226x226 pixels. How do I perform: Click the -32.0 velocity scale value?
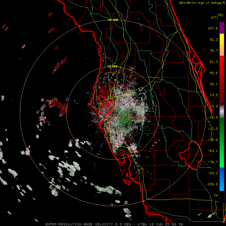click(213, 129)
